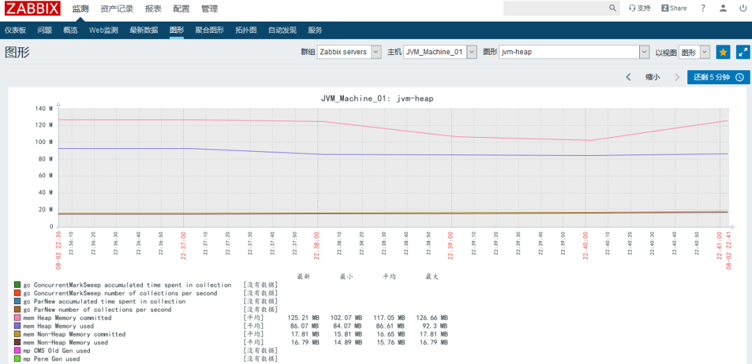Click green swatch for ConcurrentMarkSweep accumulated time
The height and width of the screenshot is (364, 752).
17,285
